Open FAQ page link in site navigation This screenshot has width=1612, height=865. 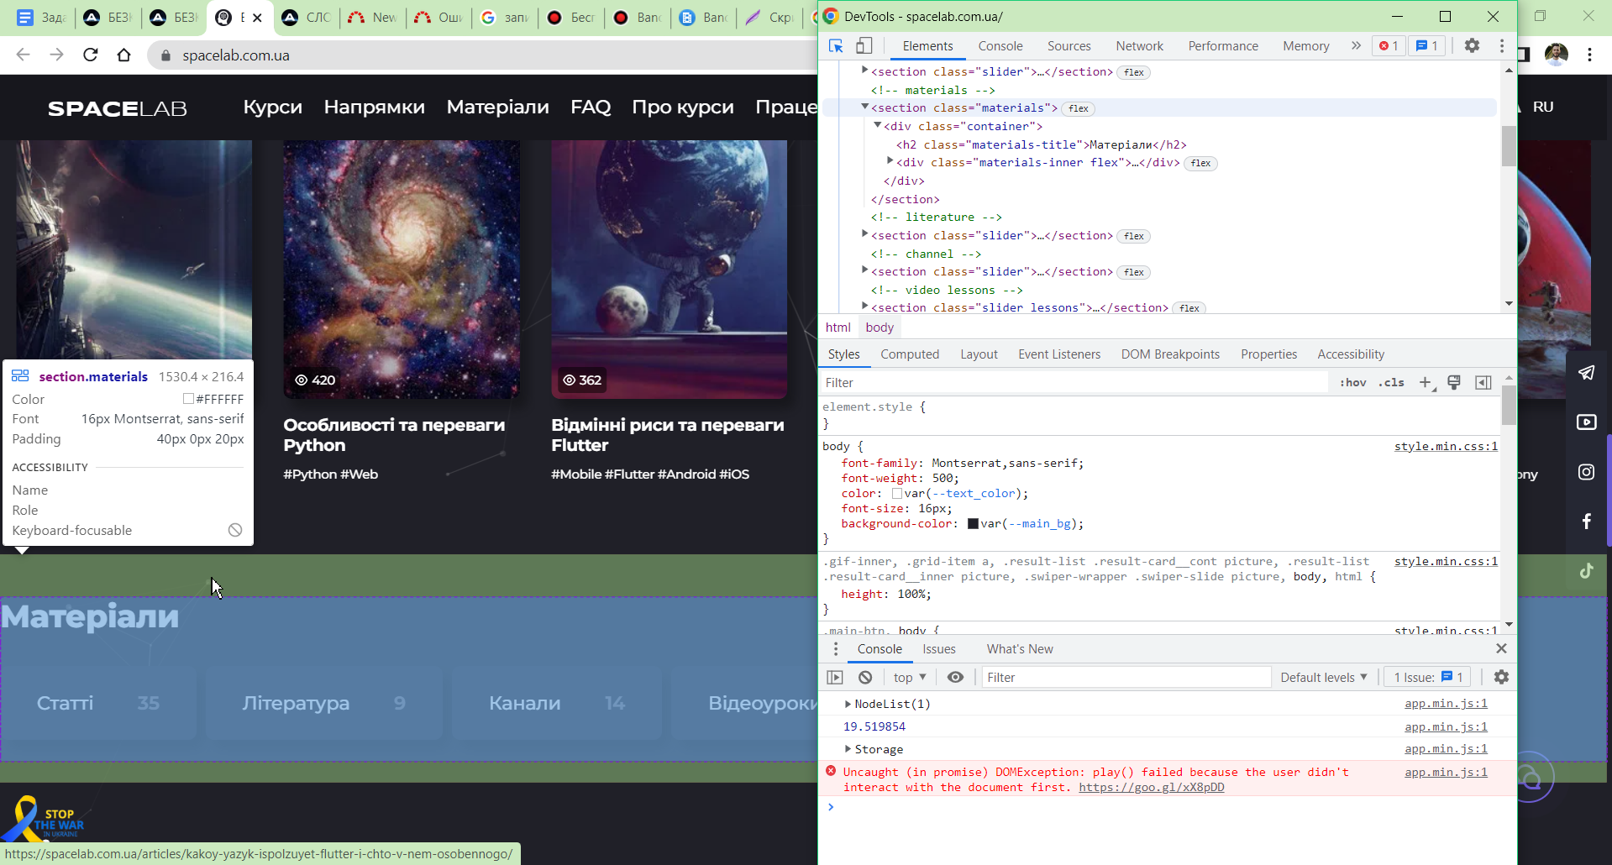click(591, 107)
